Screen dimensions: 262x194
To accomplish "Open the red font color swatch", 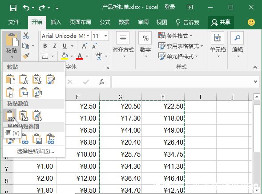I will (80, 56).
